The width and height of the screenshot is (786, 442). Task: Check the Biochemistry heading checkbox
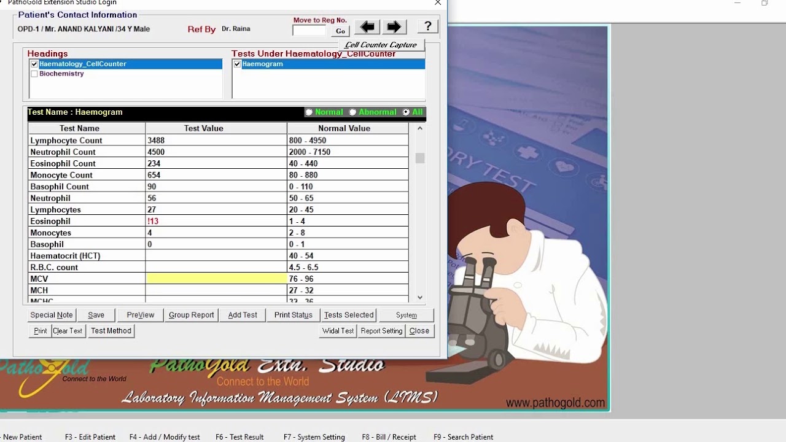click(x=34, y=74)
